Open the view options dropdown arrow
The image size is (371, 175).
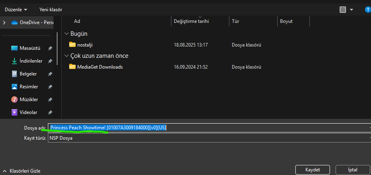(x=351, y=10)
